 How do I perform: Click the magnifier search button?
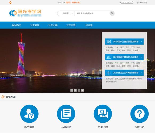(x=112, y=13)
